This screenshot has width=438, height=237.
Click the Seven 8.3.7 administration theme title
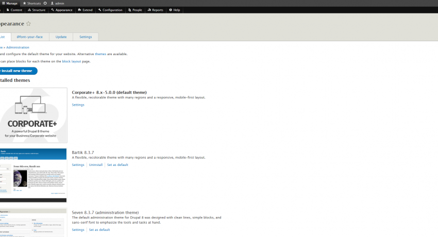coord(105,212)
